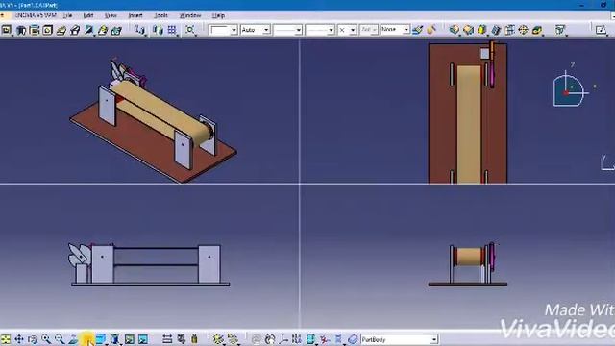The width and height of the screenshot is (615, 346).
Task: Open the Isometric quick view icon
Action: tap(101, 339)
